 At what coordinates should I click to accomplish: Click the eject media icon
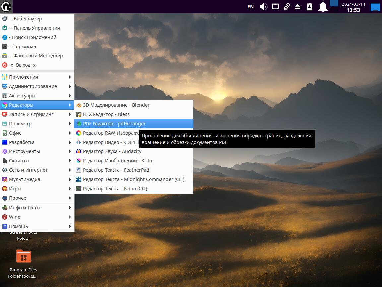click(x=298, y=7)
